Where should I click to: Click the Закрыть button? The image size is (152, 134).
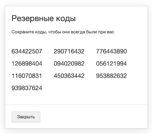click(26, 117)
